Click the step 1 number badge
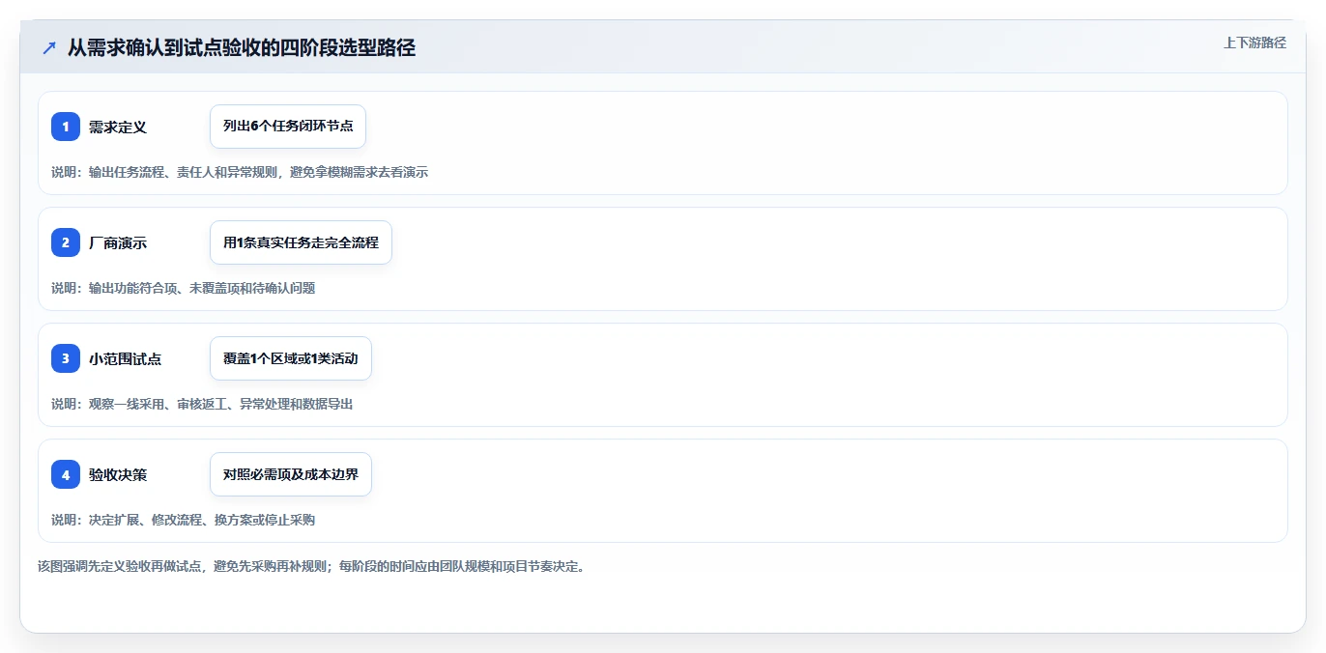The width and height of the screenshot is (1326, 653). (66, 127)
